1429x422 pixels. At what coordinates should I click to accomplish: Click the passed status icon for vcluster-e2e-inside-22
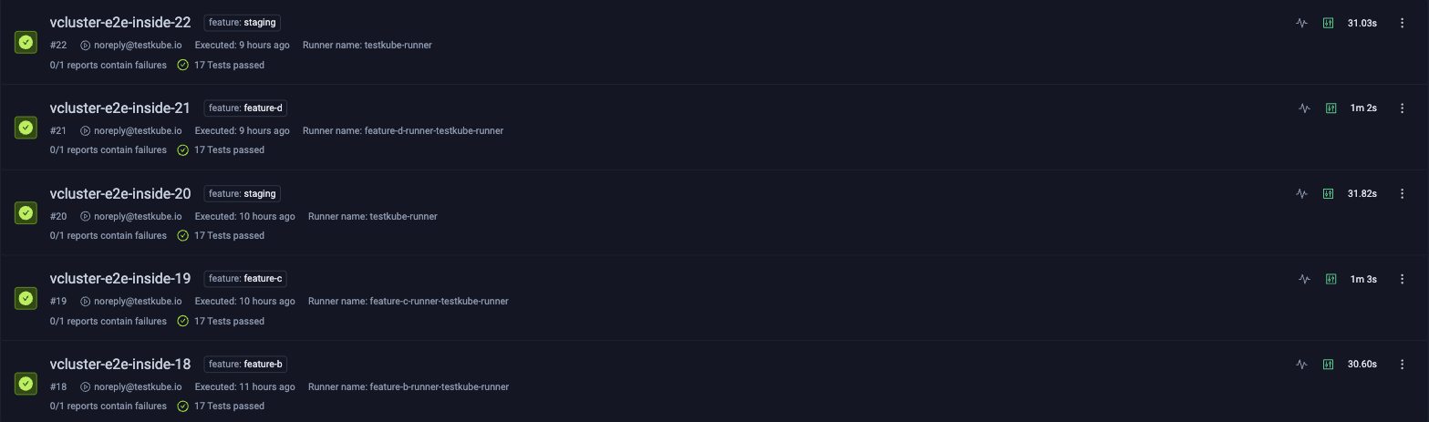click(26, 43)
